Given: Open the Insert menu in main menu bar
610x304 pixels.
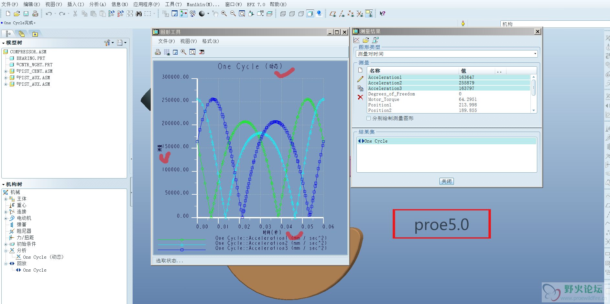Looking at the screenshot, I should (76, 4).
